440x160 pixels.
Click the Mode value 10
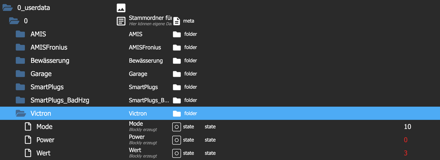(x=407, y=127)
